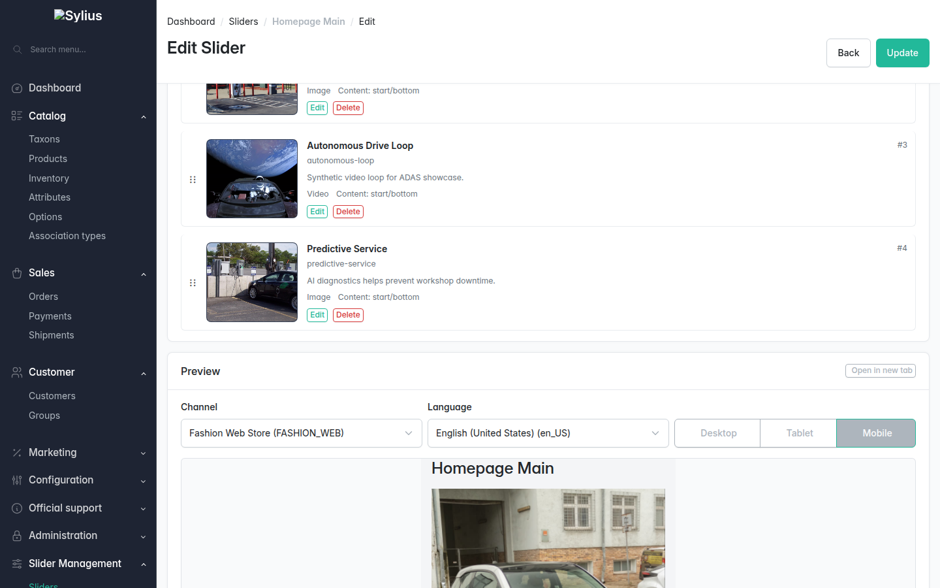Switch preview to Mobile

click(x=877, y=433)
